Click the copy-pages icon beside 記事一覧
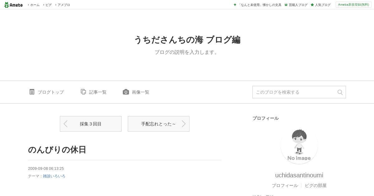Viewport: 374px width, 196px height. click(x=83, y=92)
